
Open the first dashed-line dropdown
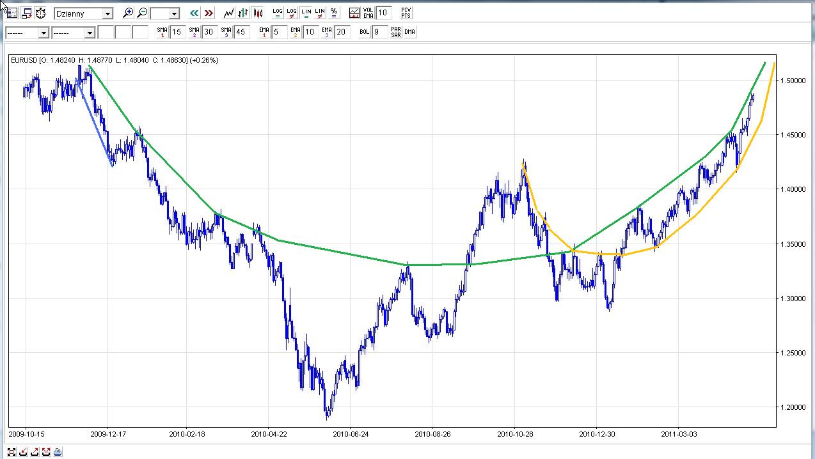coord(44,33)
